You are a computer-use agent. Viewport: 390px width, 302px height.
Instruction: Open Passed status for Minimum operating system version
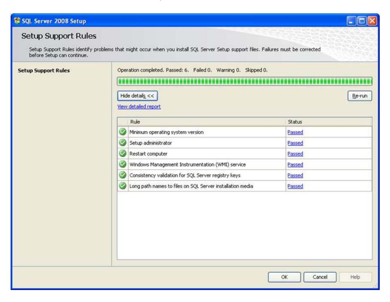pos(295,132)
